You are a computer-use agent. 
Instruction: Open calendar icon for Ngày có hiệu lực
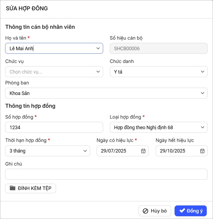pos(143,151)
